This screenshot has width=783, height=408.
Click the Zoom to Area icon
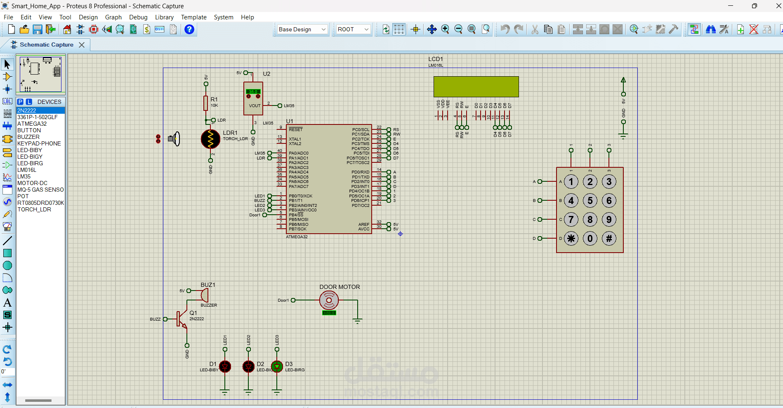click(486, 29)
